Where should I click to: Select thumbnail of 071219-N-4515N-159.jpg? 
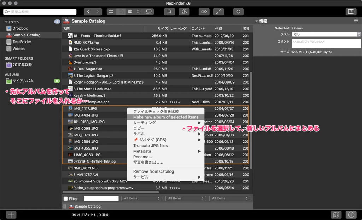pyautogui.click(x=70, y=161)
